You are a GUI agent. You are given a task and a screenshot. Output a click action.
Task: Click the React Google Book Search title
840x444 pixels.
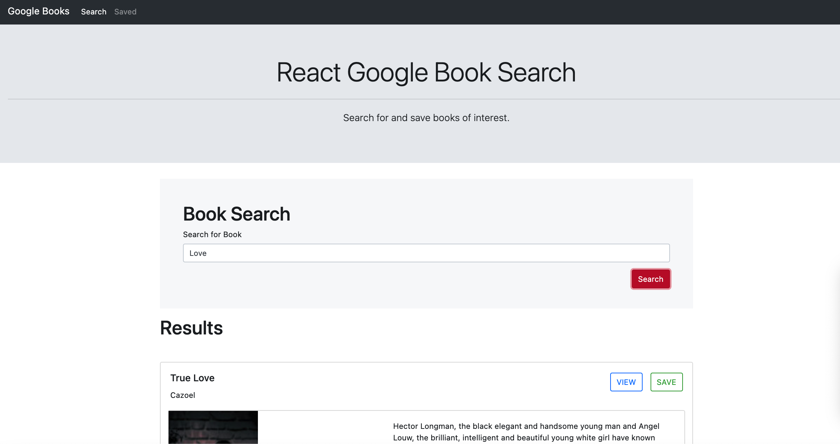click(x=426, y=72)
